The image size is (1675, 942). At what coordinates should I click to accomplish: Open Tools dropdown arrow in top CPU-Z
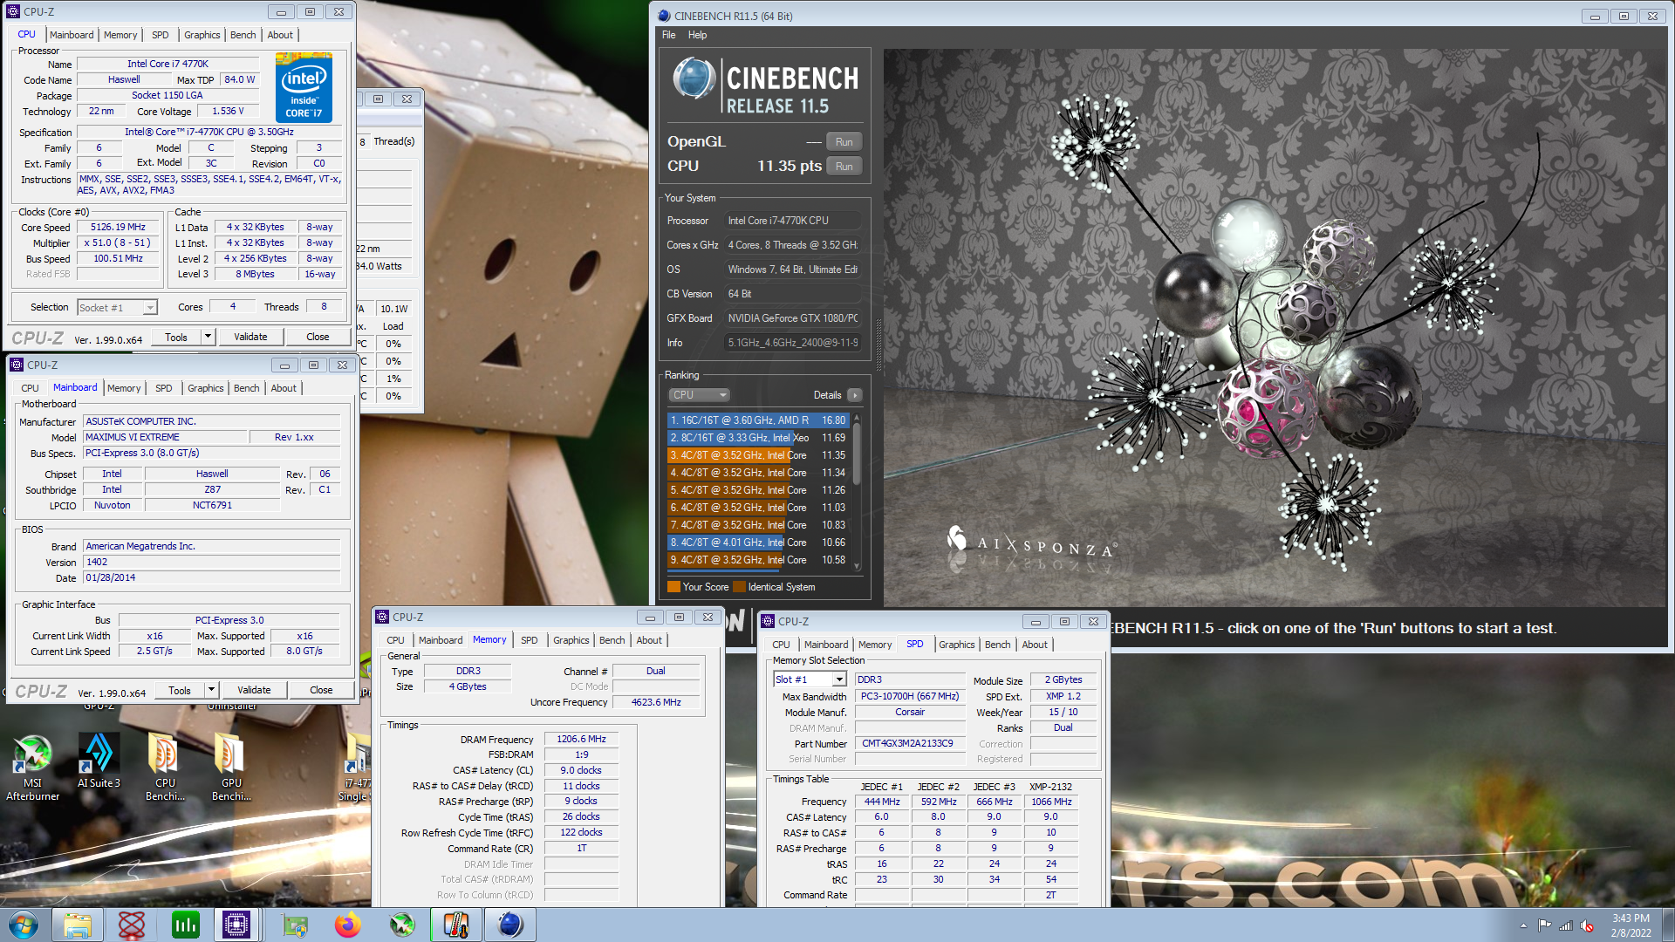point(208,337)
